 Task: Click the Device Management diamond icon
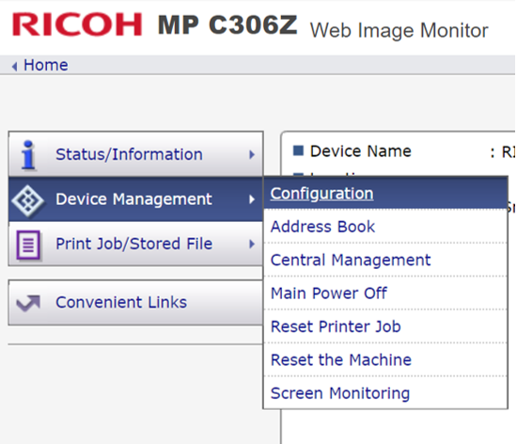click(27, 200)
